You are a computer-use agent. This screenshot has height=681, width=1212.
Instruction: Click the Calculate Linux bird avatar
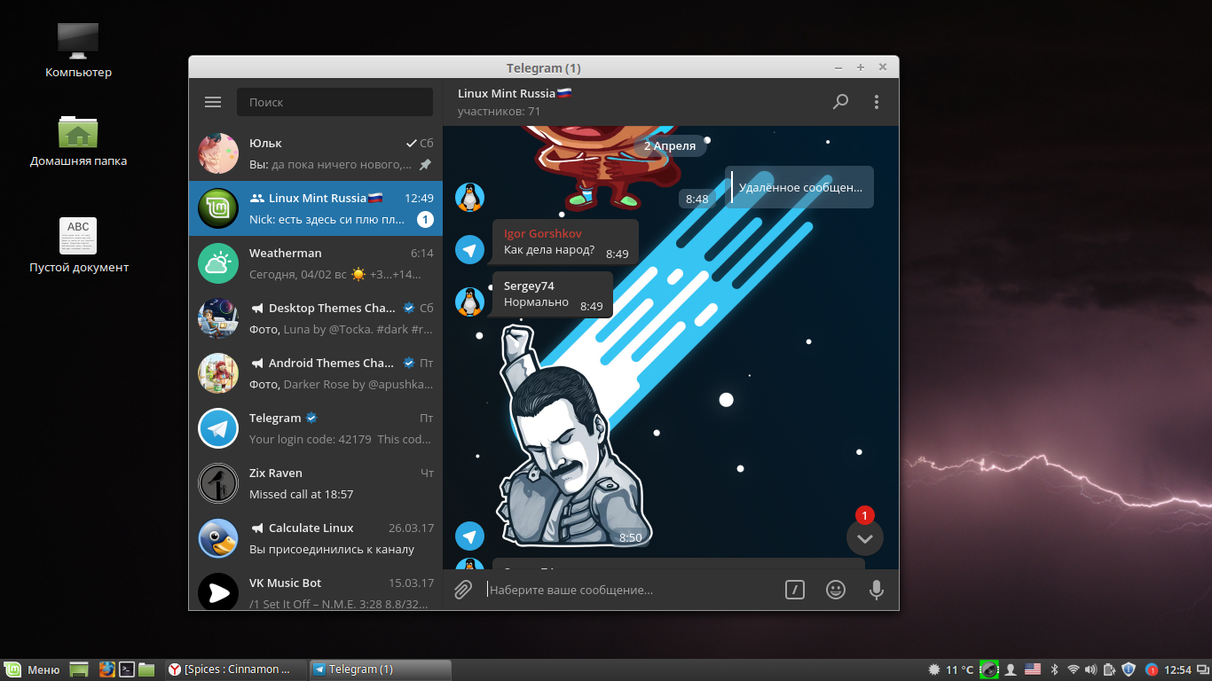coord(218,538)
